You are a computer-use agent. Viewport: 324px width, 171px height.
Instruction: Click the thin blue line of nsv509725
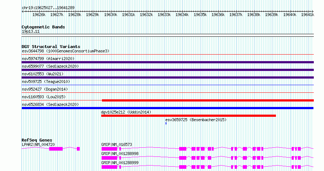pyautogui.click(x=167, y=85)
